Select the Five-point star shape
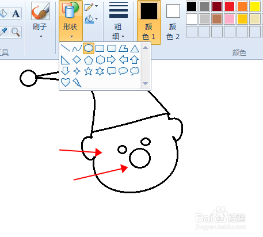This screenshot has height=237, width=263. (89, 71)
